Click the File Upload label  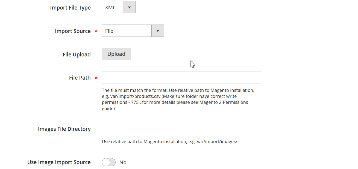pyautogui.click(x=77, y=55)
